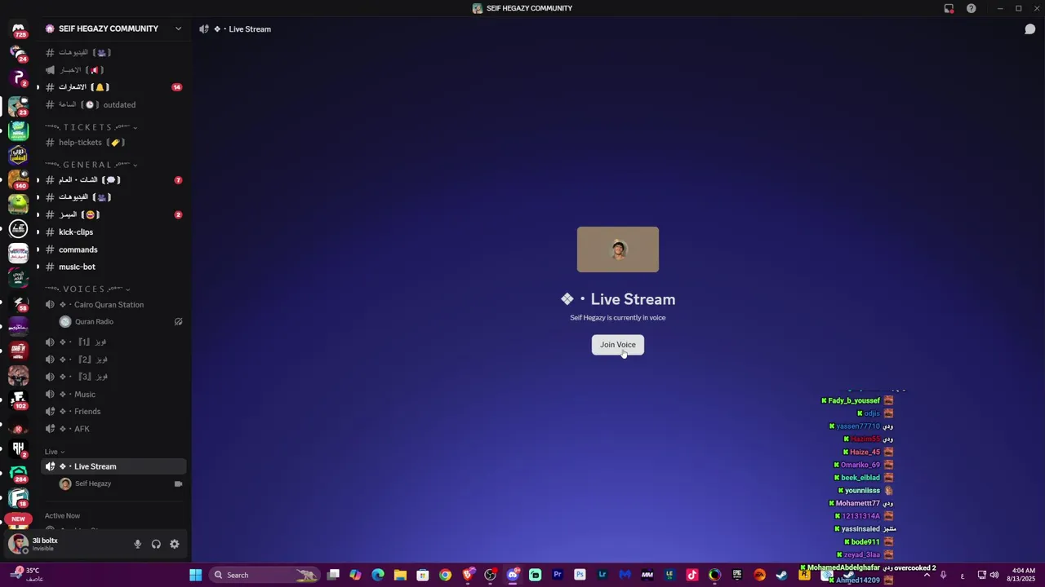
Task: Select Cairo Quran Station voice channel
Action: coord(114,305)
